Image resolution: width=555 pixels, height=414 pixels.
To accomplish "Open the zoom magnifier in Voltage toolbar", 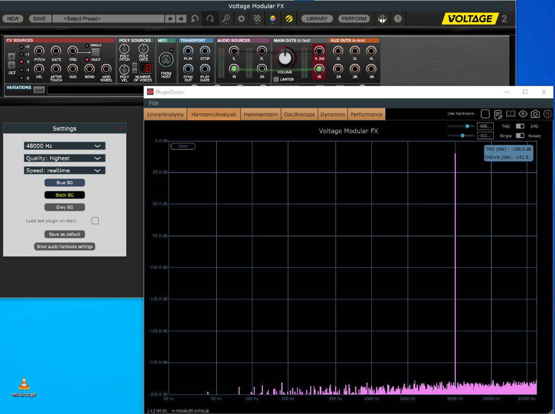I will click(226, 19).
